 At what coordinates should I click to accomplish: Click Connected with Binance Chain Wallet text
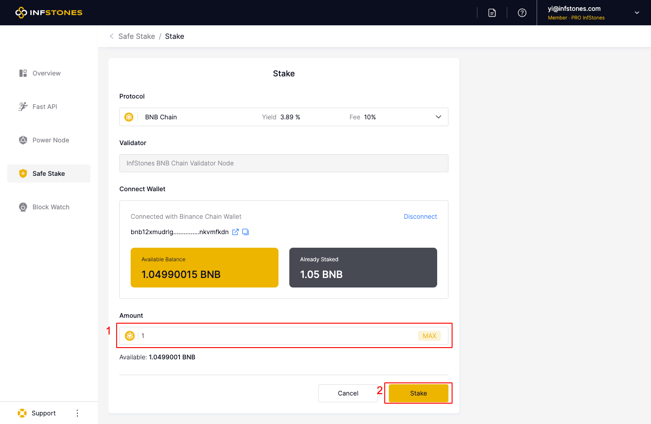[x=186, y=217]
